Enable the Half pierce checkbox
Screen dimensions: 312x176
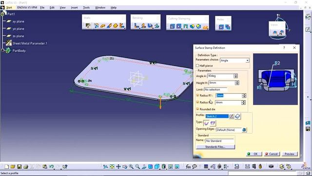[197, 66]
